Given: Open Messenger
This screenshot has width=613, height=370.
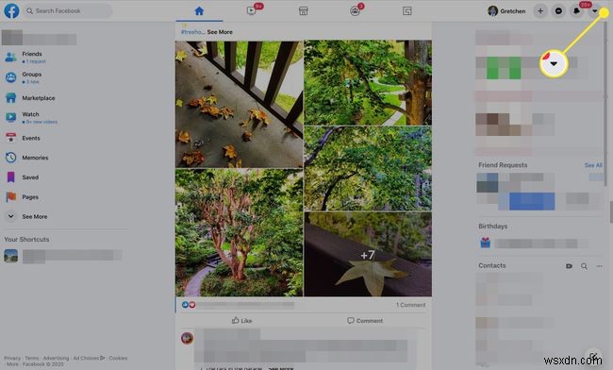Looking at the screenshot, I should click(558, 11).
